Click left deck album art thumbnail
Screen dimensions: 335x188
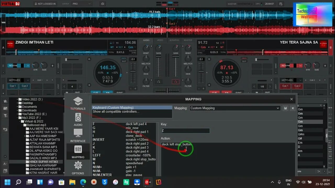click(11, 45)
